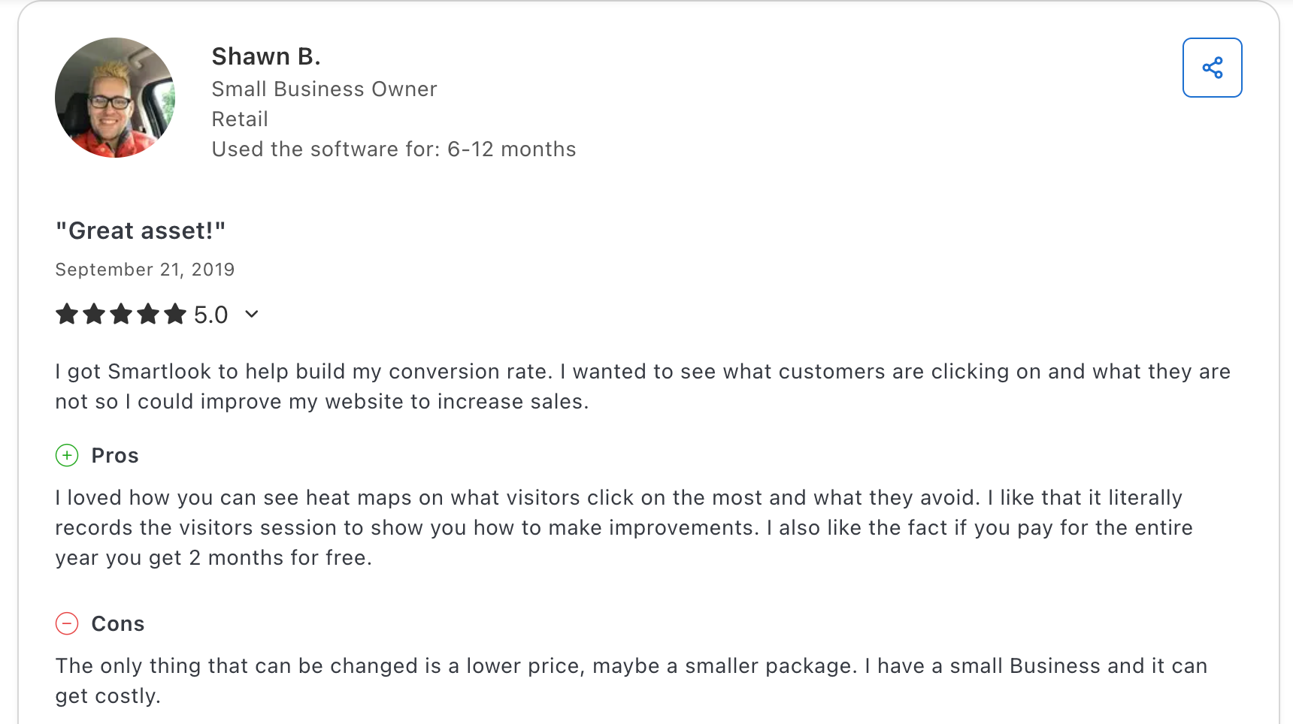Click the middle third rating star
Image resolution: width=1293 pixels, height=724 pixels.
(x=121, y=314)
